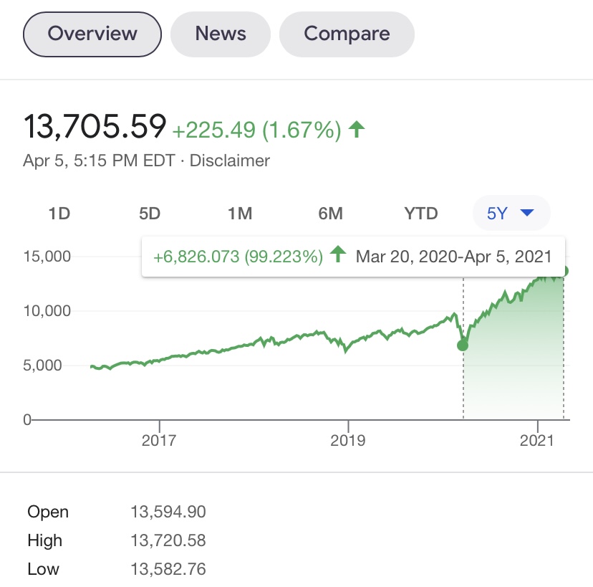Click the 2019 axis label on chart
593x587 pixels.
coord(348,441)
